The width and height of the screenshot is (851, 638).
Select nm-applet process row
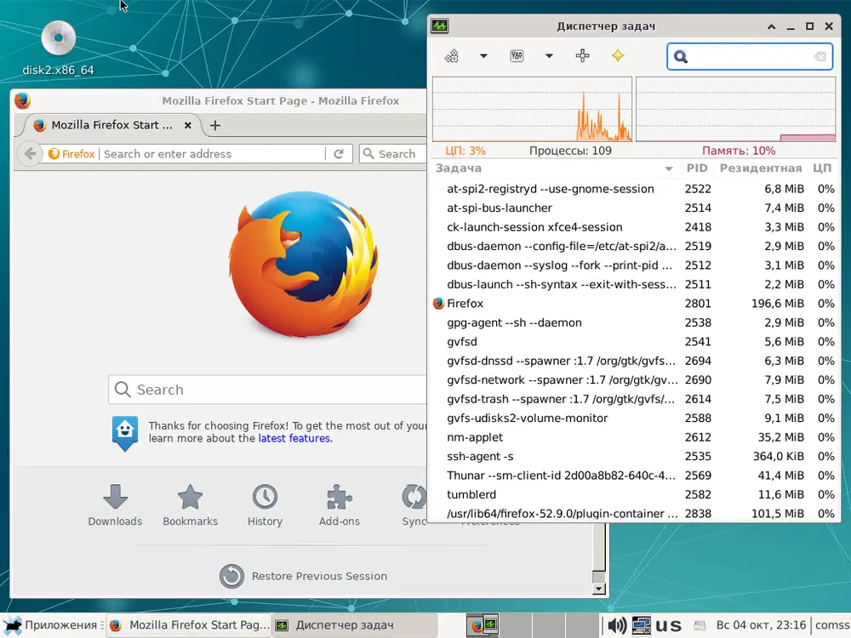(634, 437)
